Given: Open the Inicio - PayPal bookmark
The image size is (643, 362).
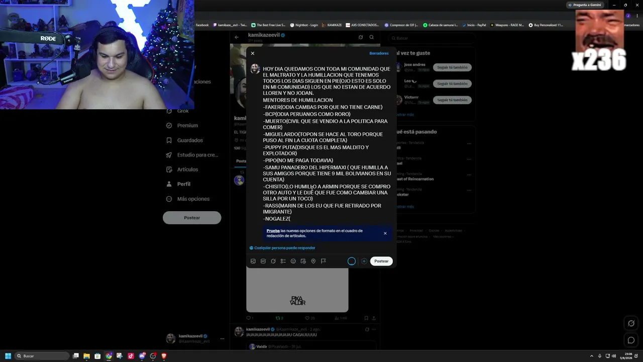Looking at the screenshot, I should click(474, 25).
